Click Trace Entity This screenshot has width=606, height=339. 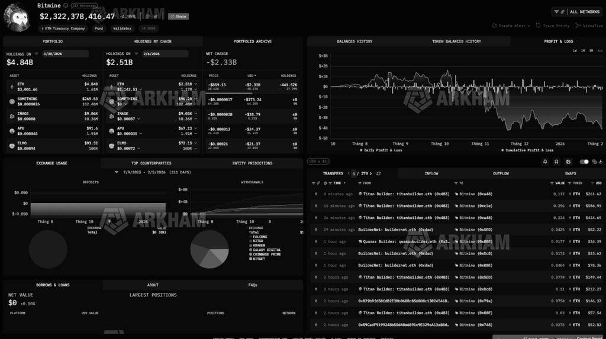pos(553,26)
